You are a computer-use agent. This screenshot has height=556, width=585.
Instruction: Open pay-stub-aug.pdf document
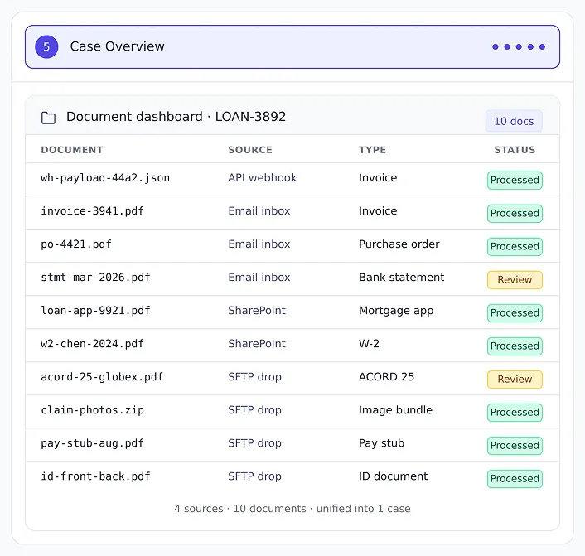tap(92, 443)
